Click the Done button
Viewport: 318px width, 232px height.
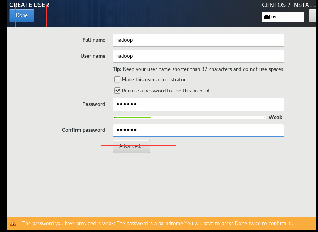22,15
